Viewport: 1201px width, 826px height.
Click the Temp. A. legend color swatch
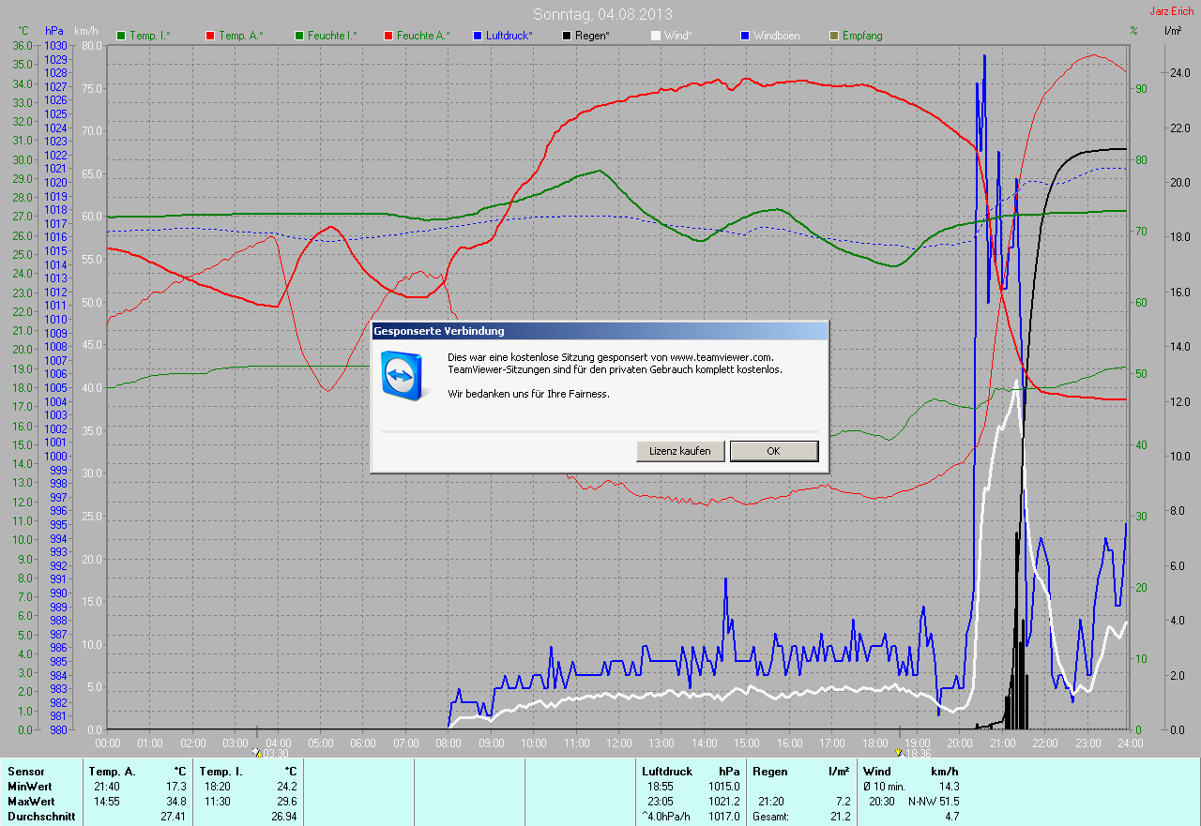pyautogui.click(x=210, y=36)
